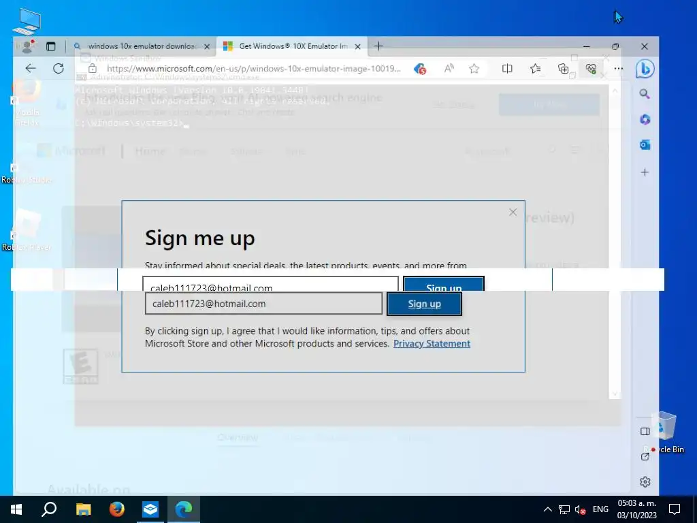Open the Edge profile icon
The width and height of the screenshot is (697, 523).
pos(27,46)
